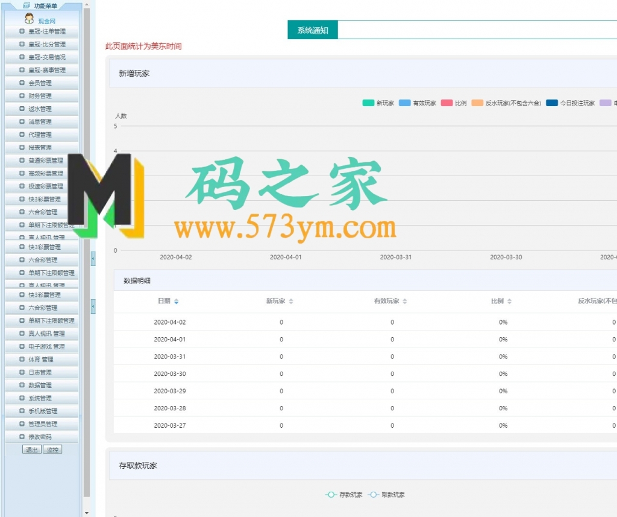Click the 功能菜单 header window icon
Image resolution: width=617 pixels, height=517 pixels.
[x=27, y=5]
